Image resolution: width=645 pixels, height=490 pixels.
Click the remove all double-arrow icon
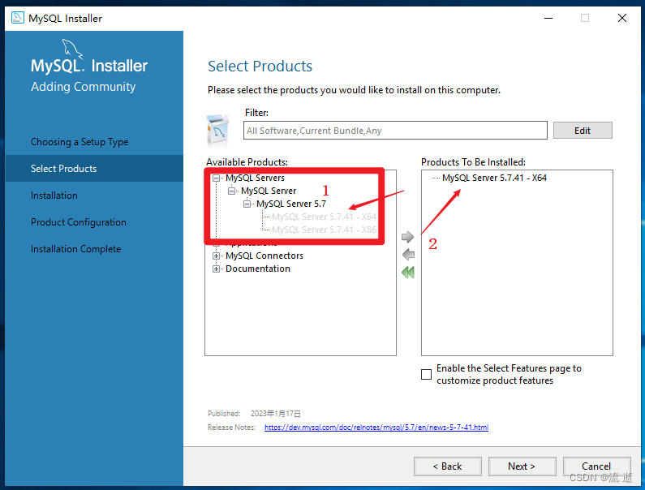click(407, 273)
